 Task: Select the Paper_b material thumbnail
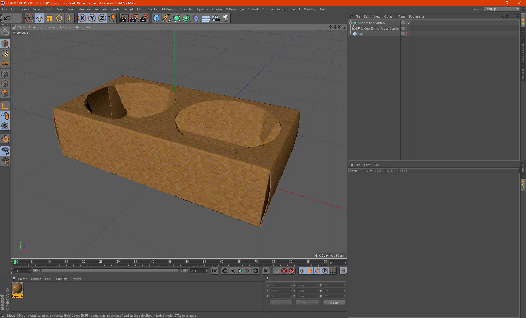tap(17, 288)
